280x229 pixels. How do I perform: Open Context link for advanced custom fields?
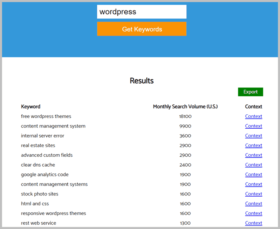coord(253,155)
